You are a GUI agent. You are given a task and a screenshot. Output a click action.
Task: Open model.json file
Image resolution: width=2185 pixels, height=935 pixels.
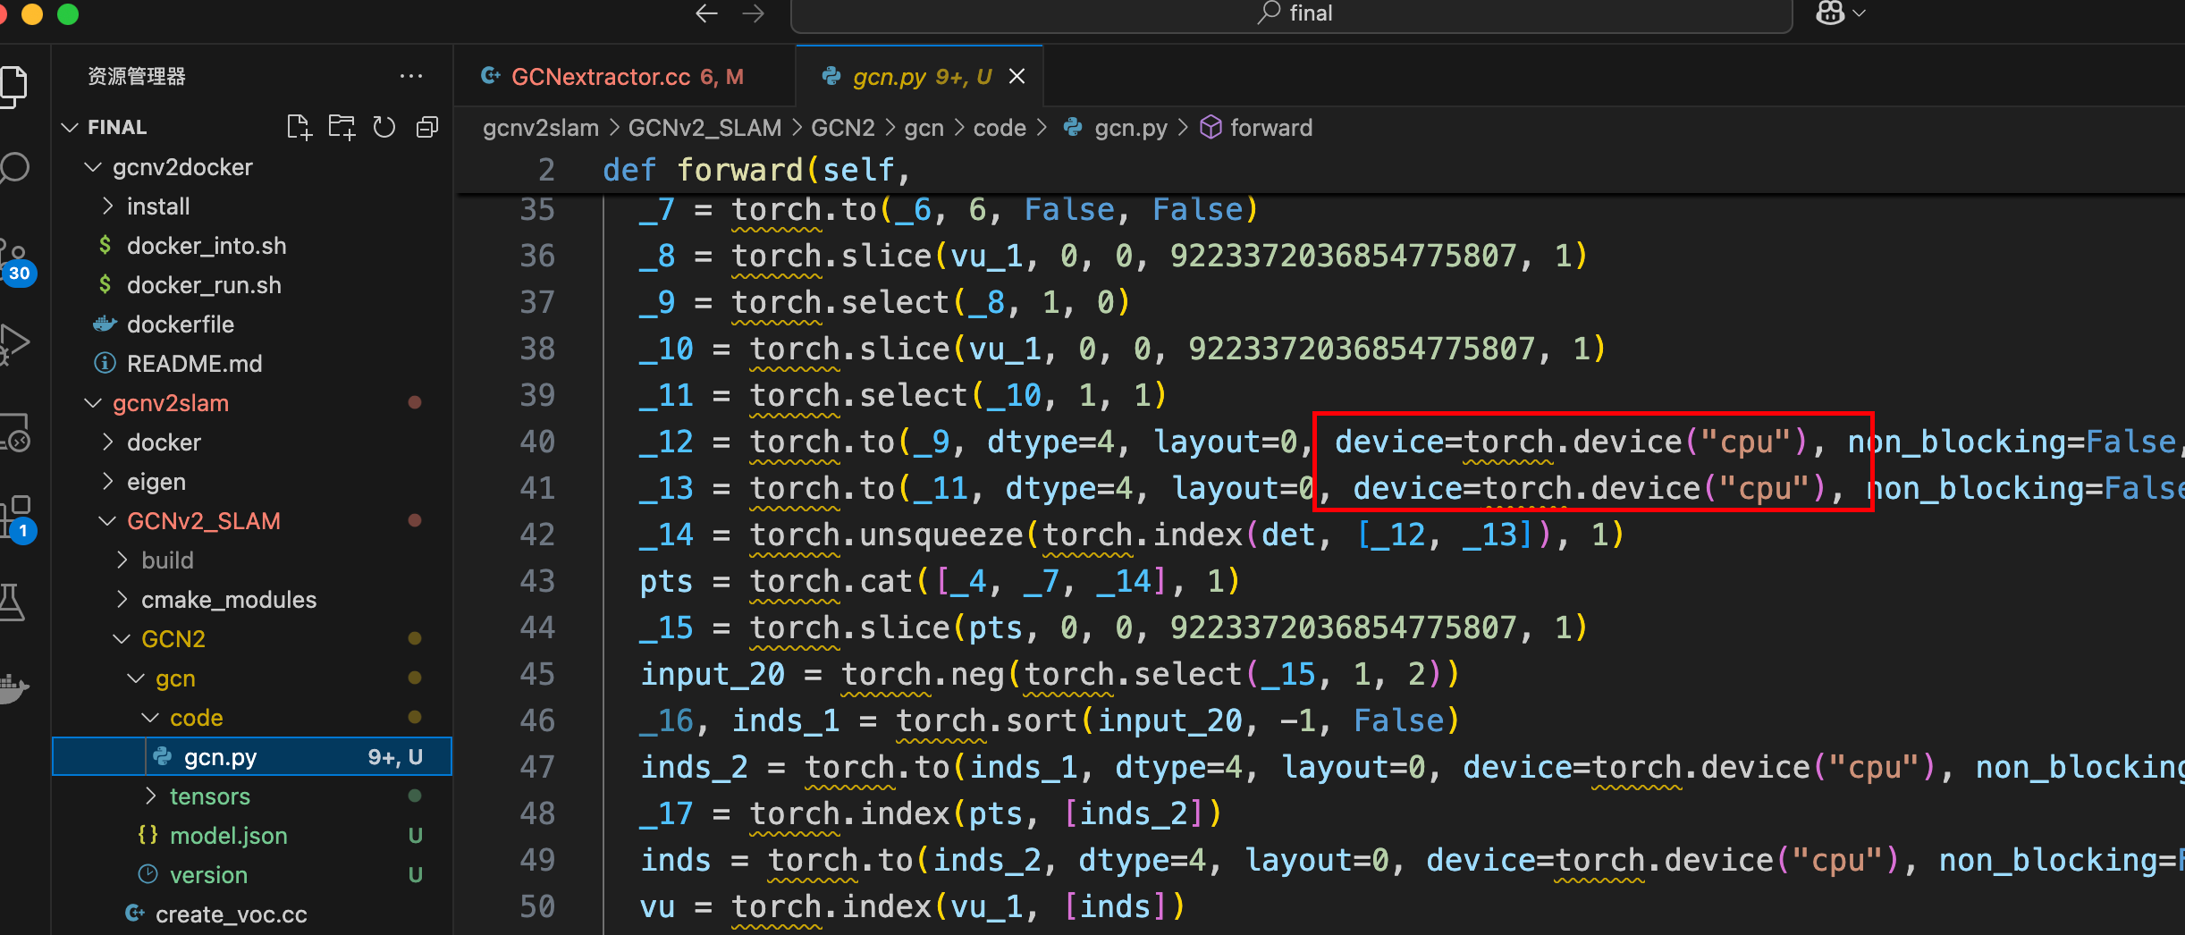click(x=229, y=836)
